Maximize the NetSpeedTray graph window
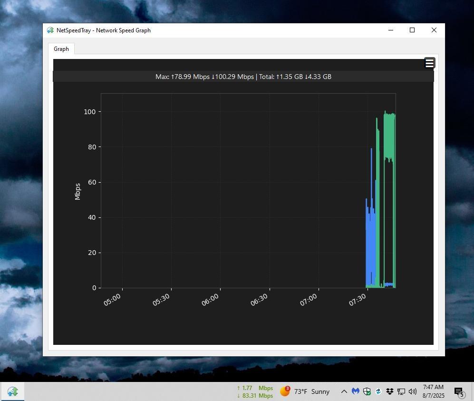Screen dimensions: 474x401 pos(412,30)
